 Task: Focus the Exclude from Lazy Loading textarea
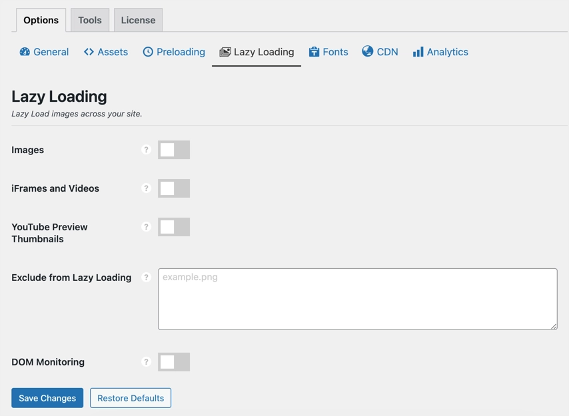coord(357,299)
